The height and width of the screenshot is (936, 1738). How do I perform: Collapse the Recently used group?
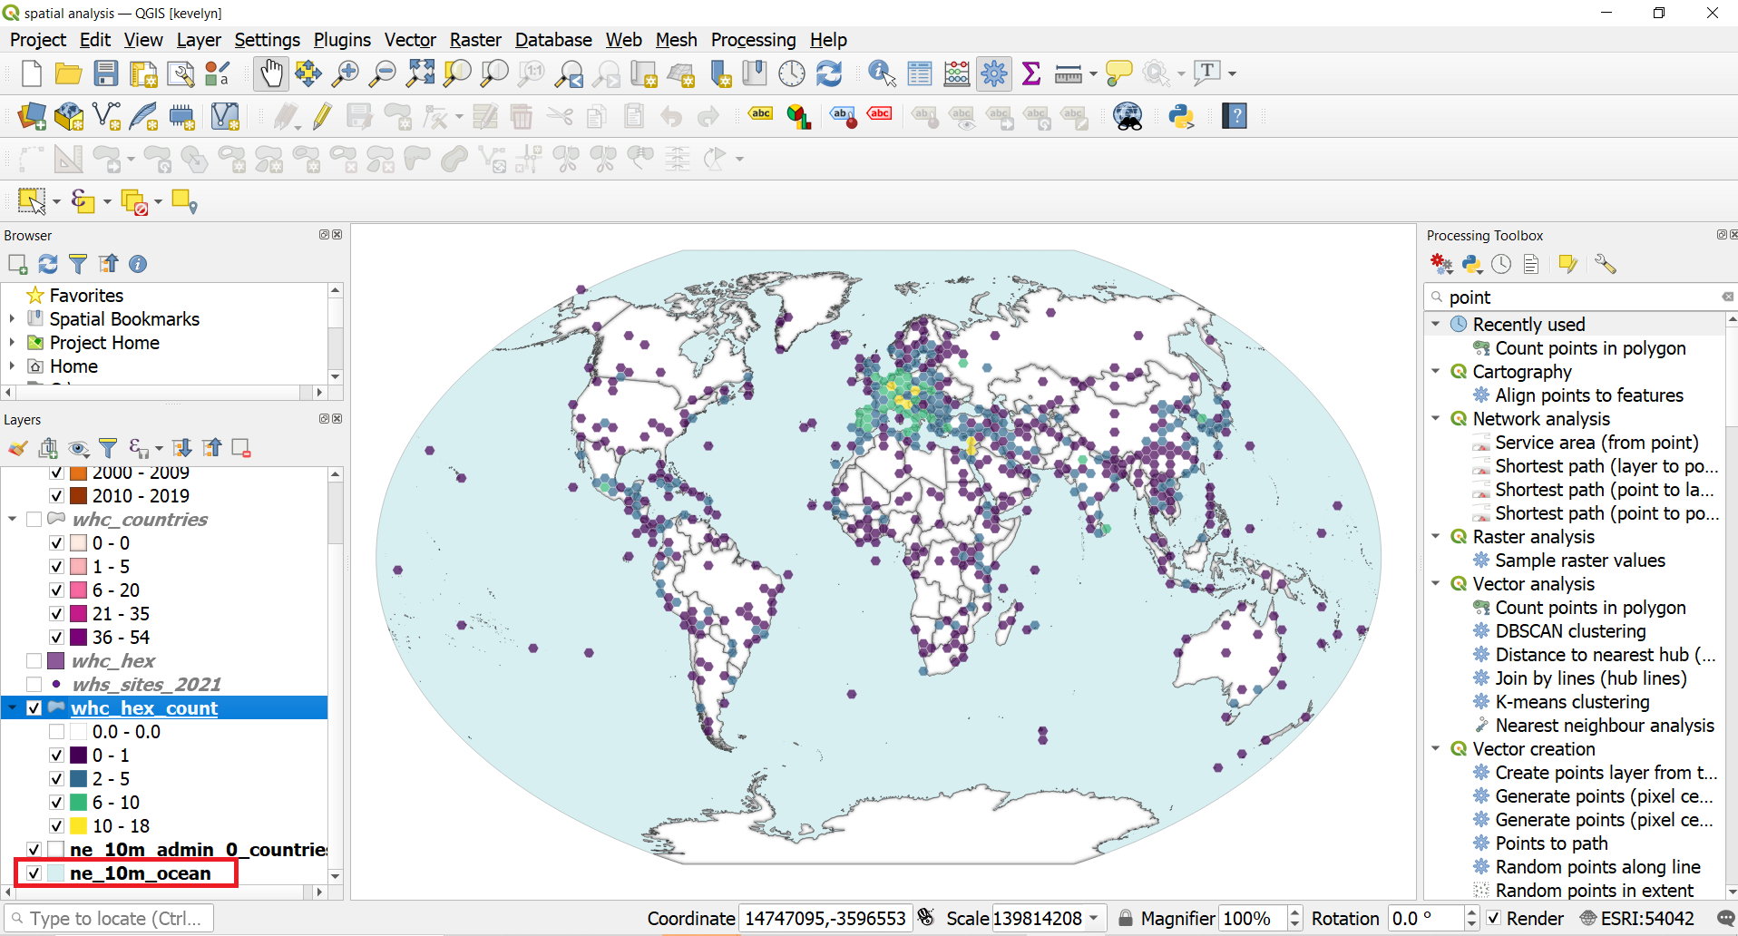[1436, 324]
